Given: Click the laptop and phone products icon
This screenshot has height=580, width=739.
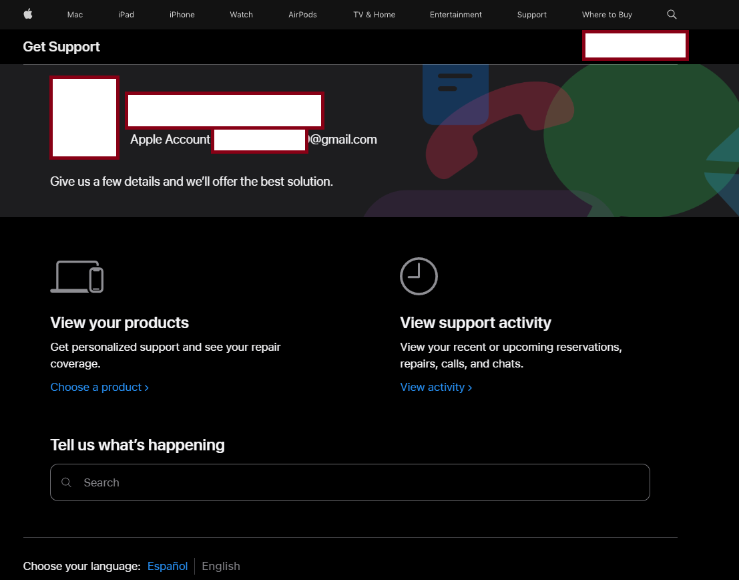Looking at the screenshot, I should tap(77, 277).
